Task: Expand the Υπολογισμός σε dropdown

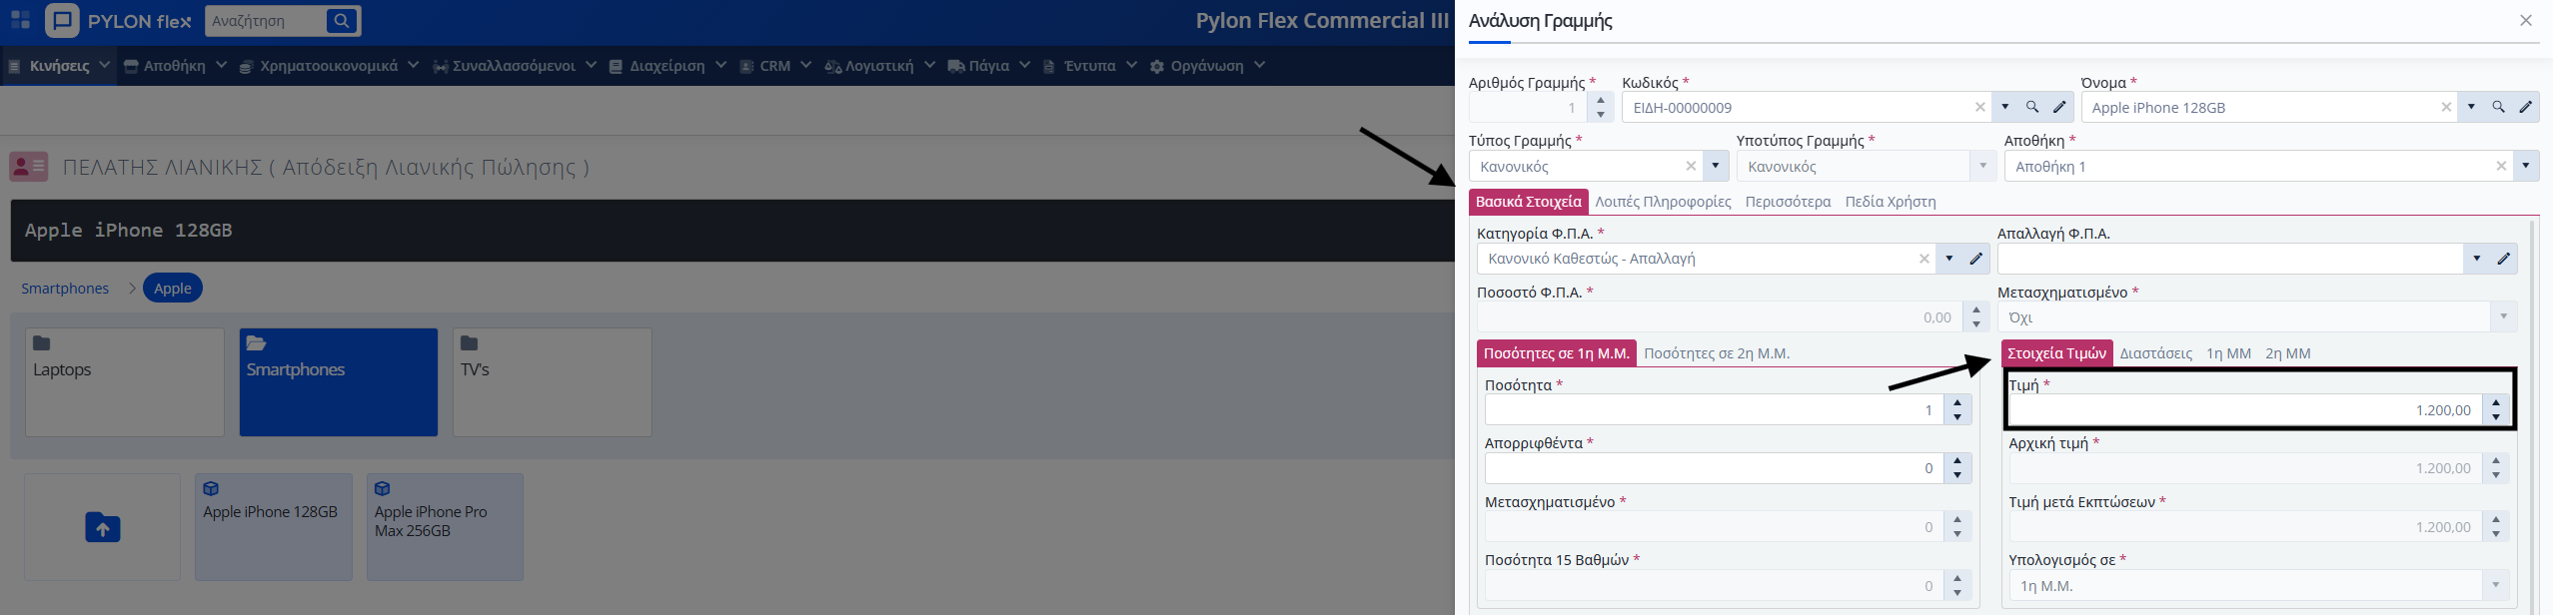Action: tap(2496, 585)
